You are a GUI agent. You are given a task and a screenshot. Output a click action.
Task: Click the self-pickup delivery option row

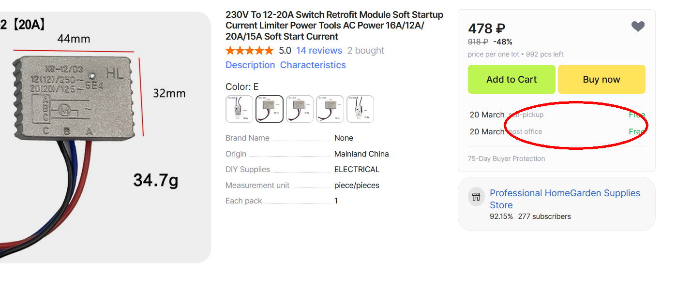pos(556,115)
